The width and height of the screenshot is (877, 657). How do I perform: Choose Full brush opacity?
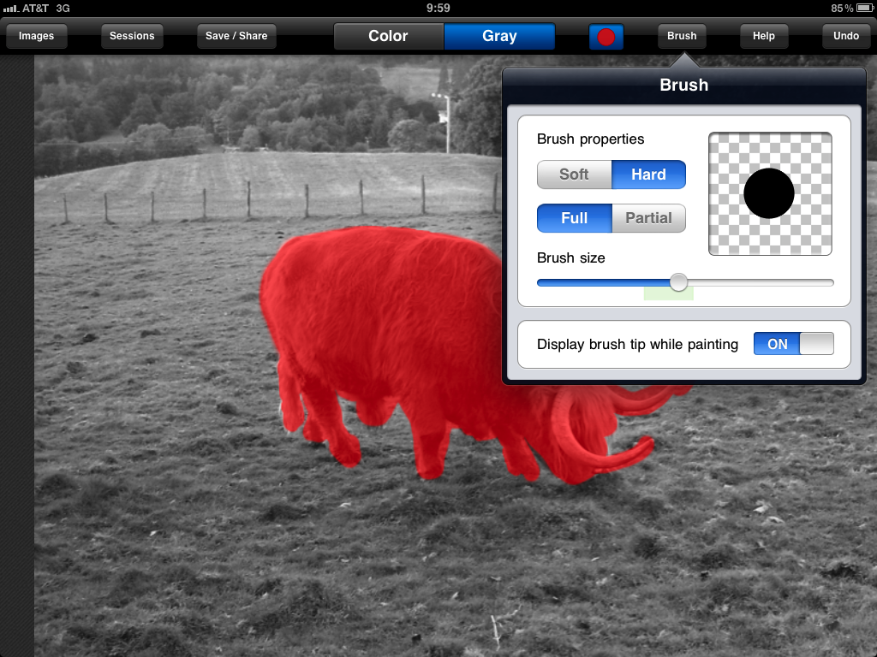coord(574,218)
